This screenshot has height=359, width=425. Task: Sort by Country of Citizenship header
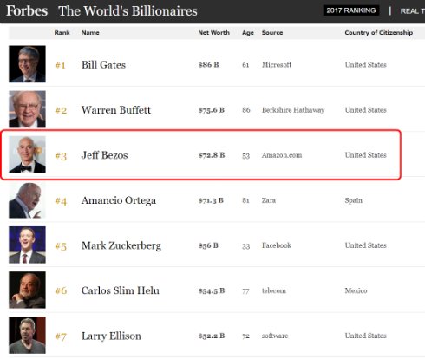coord(379,33)
